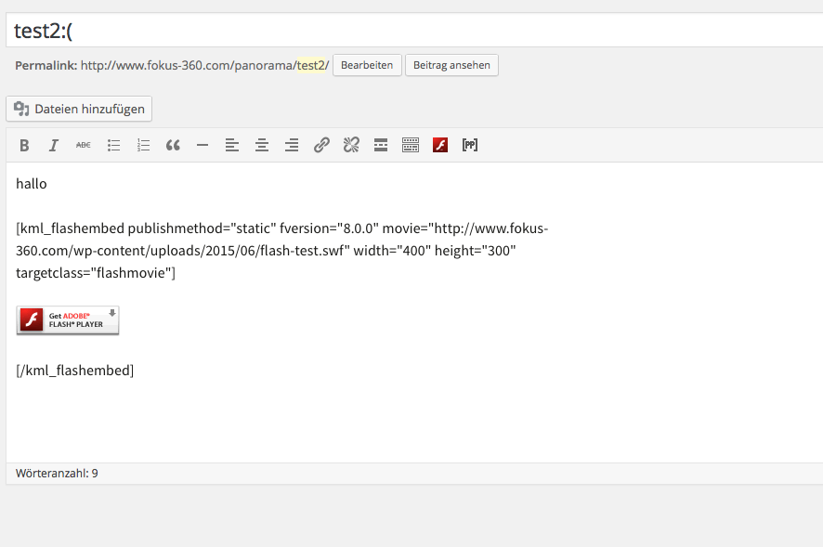The image size is (823, 547).
Task: Open the insert link dialog
Action: [321, 145]
